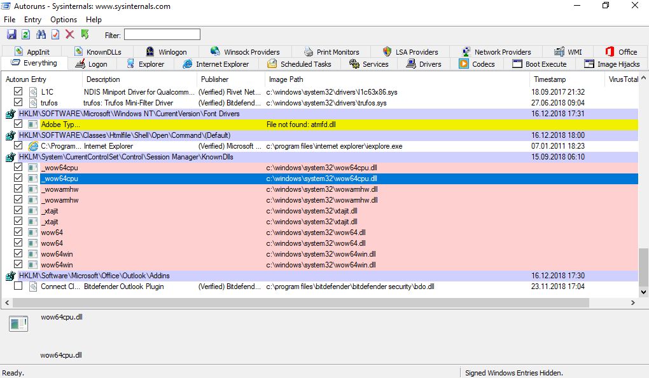Click the Font Drivers registry key icon
The width and height of the screenshot is (649, 378).
10,114
